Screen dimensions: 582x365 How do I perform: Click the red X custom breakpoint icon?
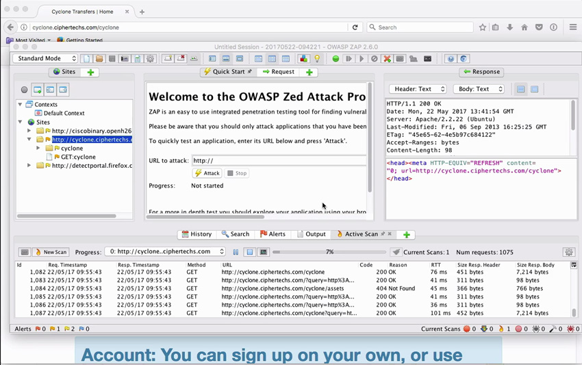pyautogui.click(x=387, y=59)
